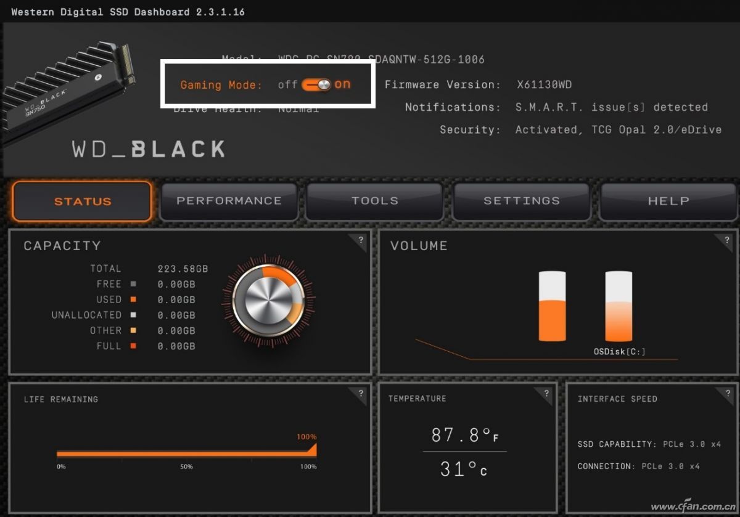Screen dimensions: 740x517
Task: Toggle the Gaming Mode switch
Action: (317, 84)
